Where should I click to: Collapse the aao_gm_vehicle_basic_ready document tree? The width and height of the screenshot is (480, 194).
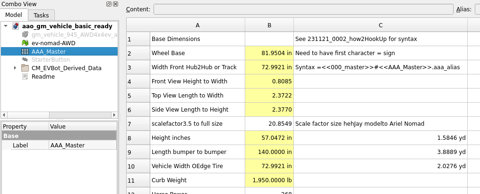[6, 26]
